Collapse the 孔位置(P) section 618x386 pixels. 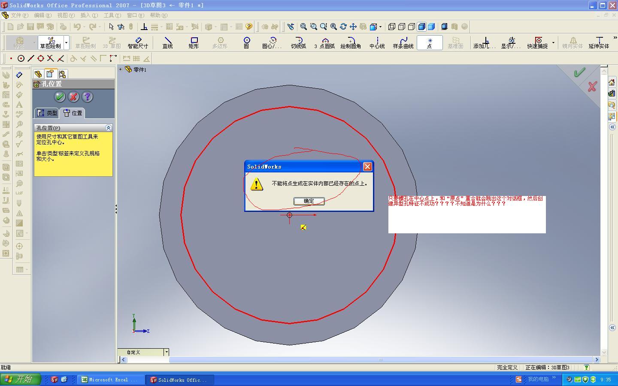(x=109, y=128)
